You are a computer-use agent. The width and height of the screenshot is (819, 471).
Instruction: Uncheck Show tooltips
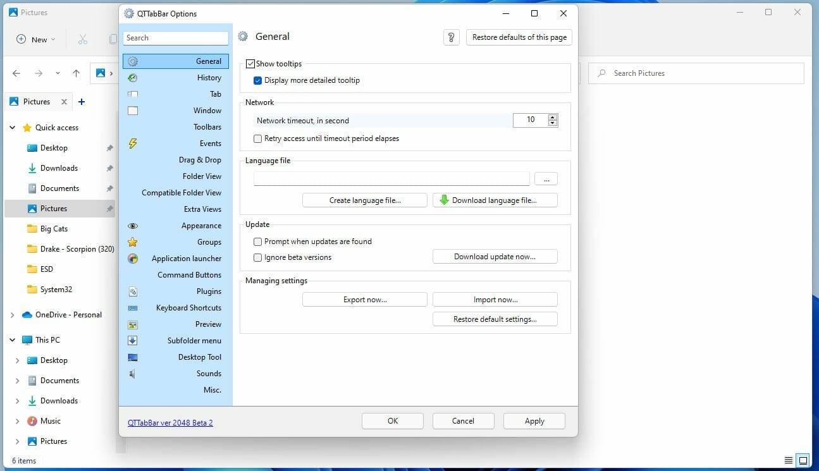[250, 63]
